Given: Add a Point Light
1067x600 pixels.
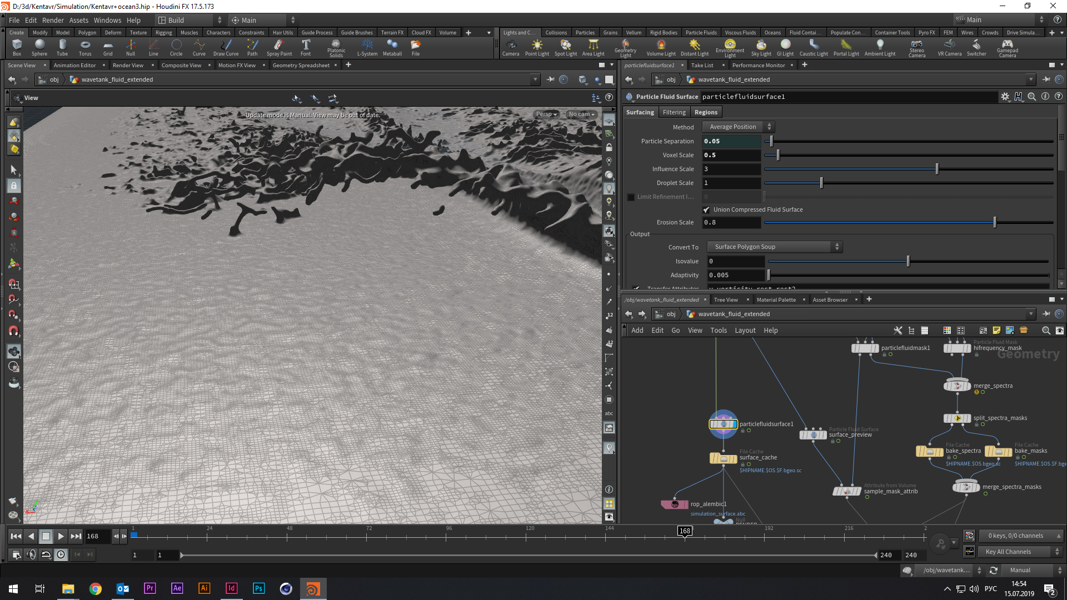Looking at the screenshot, I should (537, 48).
